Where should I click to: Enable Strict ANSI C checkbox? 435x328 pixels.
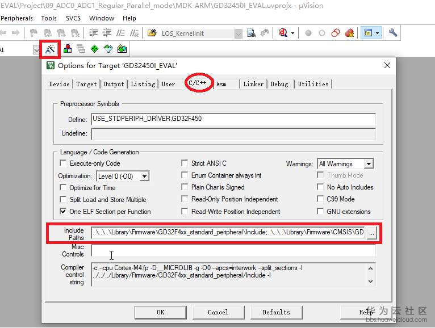[x=185, y=163]
